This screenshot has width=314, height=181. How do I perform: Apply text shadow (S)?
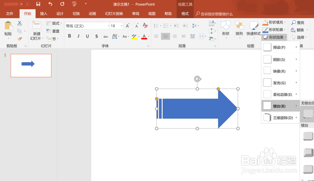coord(96,36)
